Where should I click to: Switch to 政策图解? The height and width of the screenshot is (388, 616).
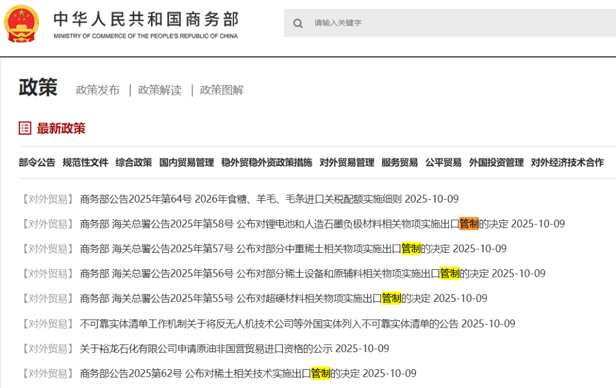(221, 90)
